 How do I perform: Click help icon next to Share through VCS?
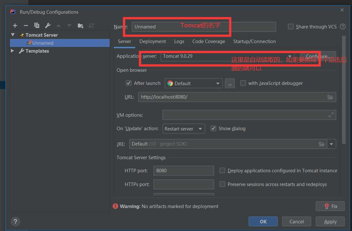343,27
